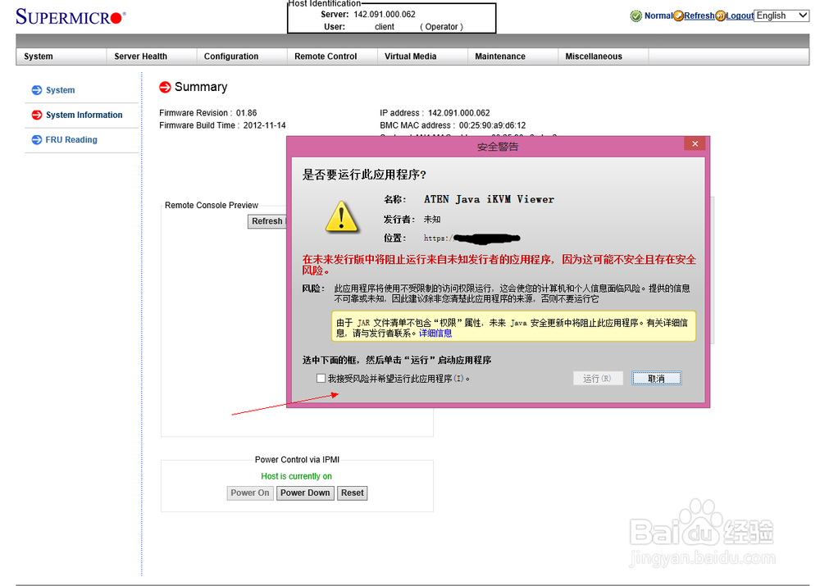Screen dimensions: 820x586
Task: Click the Reset button under Power Control
Action: point(352,493)
